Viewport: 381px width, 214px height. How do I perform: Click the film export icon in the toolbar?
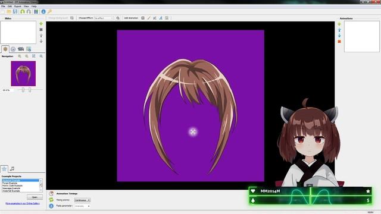(36, 11)
